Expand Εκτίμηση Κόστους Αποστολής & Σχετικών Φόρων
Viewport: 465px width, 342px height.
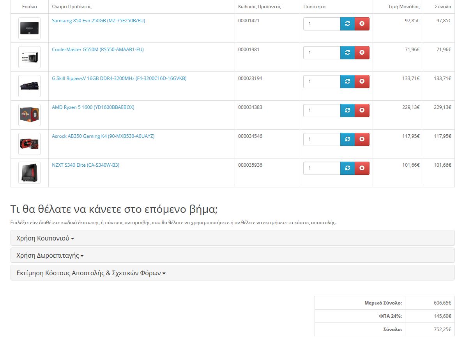point(91,273)
